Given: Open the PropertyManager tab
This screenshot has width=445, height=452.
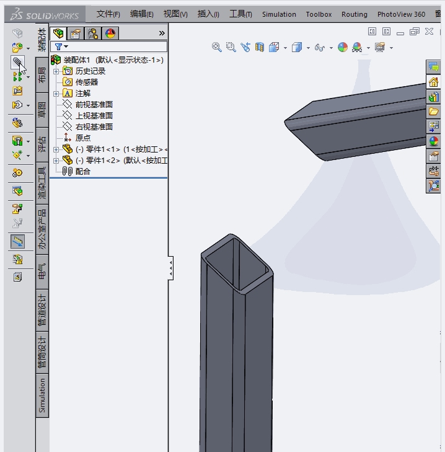Looking at the screenshot, I should [x=76, y=33].
